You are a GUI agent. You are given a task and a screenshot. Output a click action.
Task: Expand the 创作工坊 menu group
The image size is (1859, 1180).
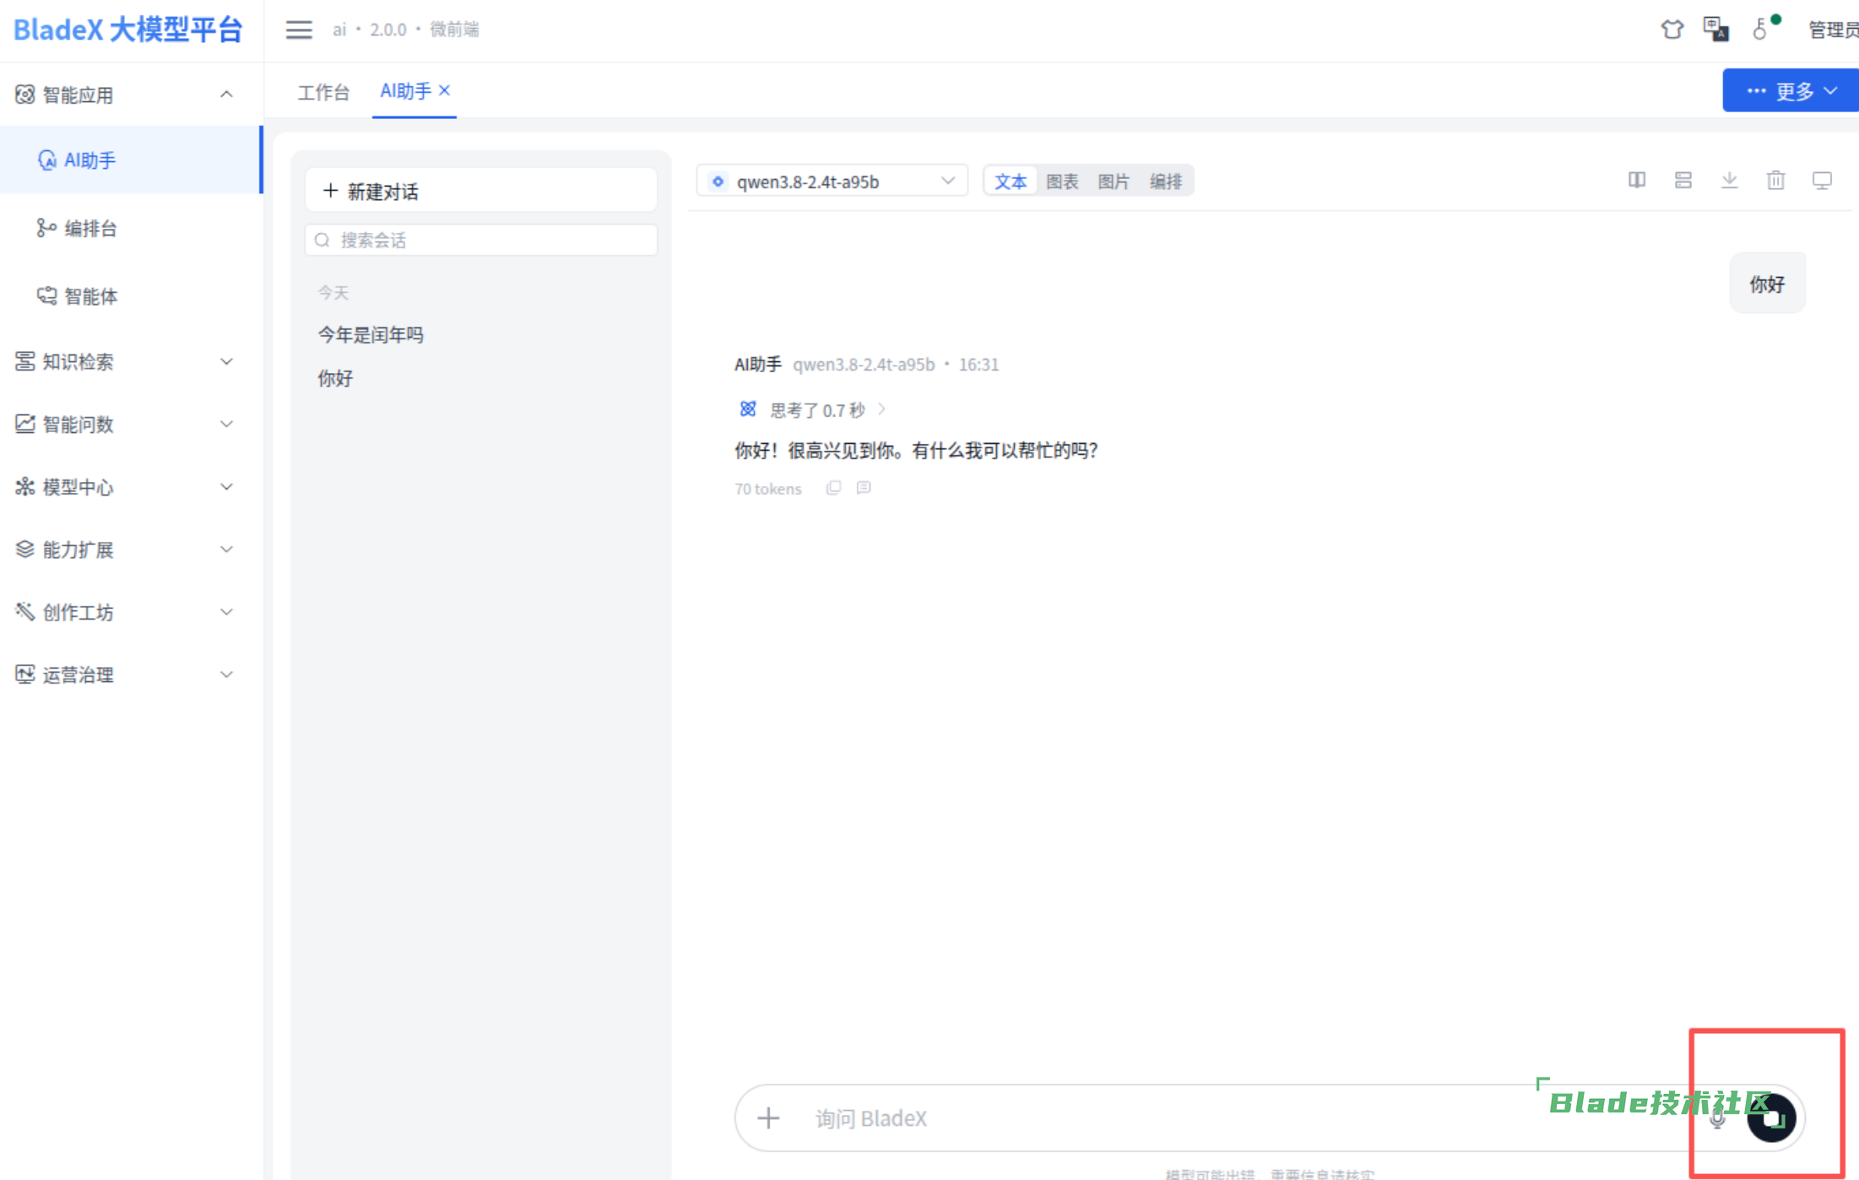[x=131, y=612]
